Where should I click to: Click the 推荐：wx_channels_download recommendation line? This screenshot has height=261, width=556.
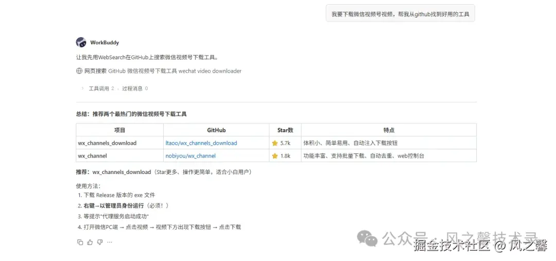[x=165, y=172]
